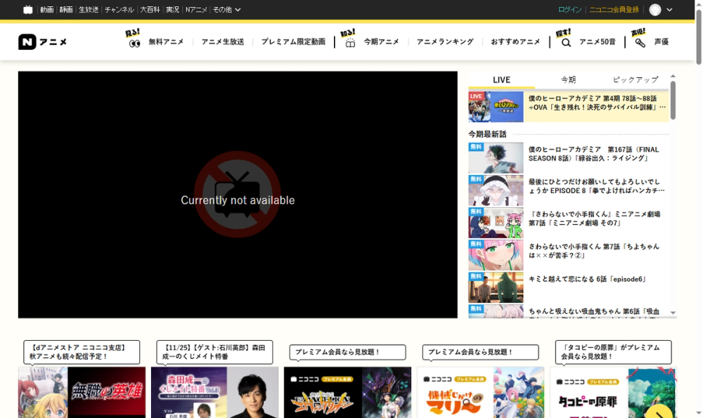Open 静画 in the top bar

[x=66, y=9]
